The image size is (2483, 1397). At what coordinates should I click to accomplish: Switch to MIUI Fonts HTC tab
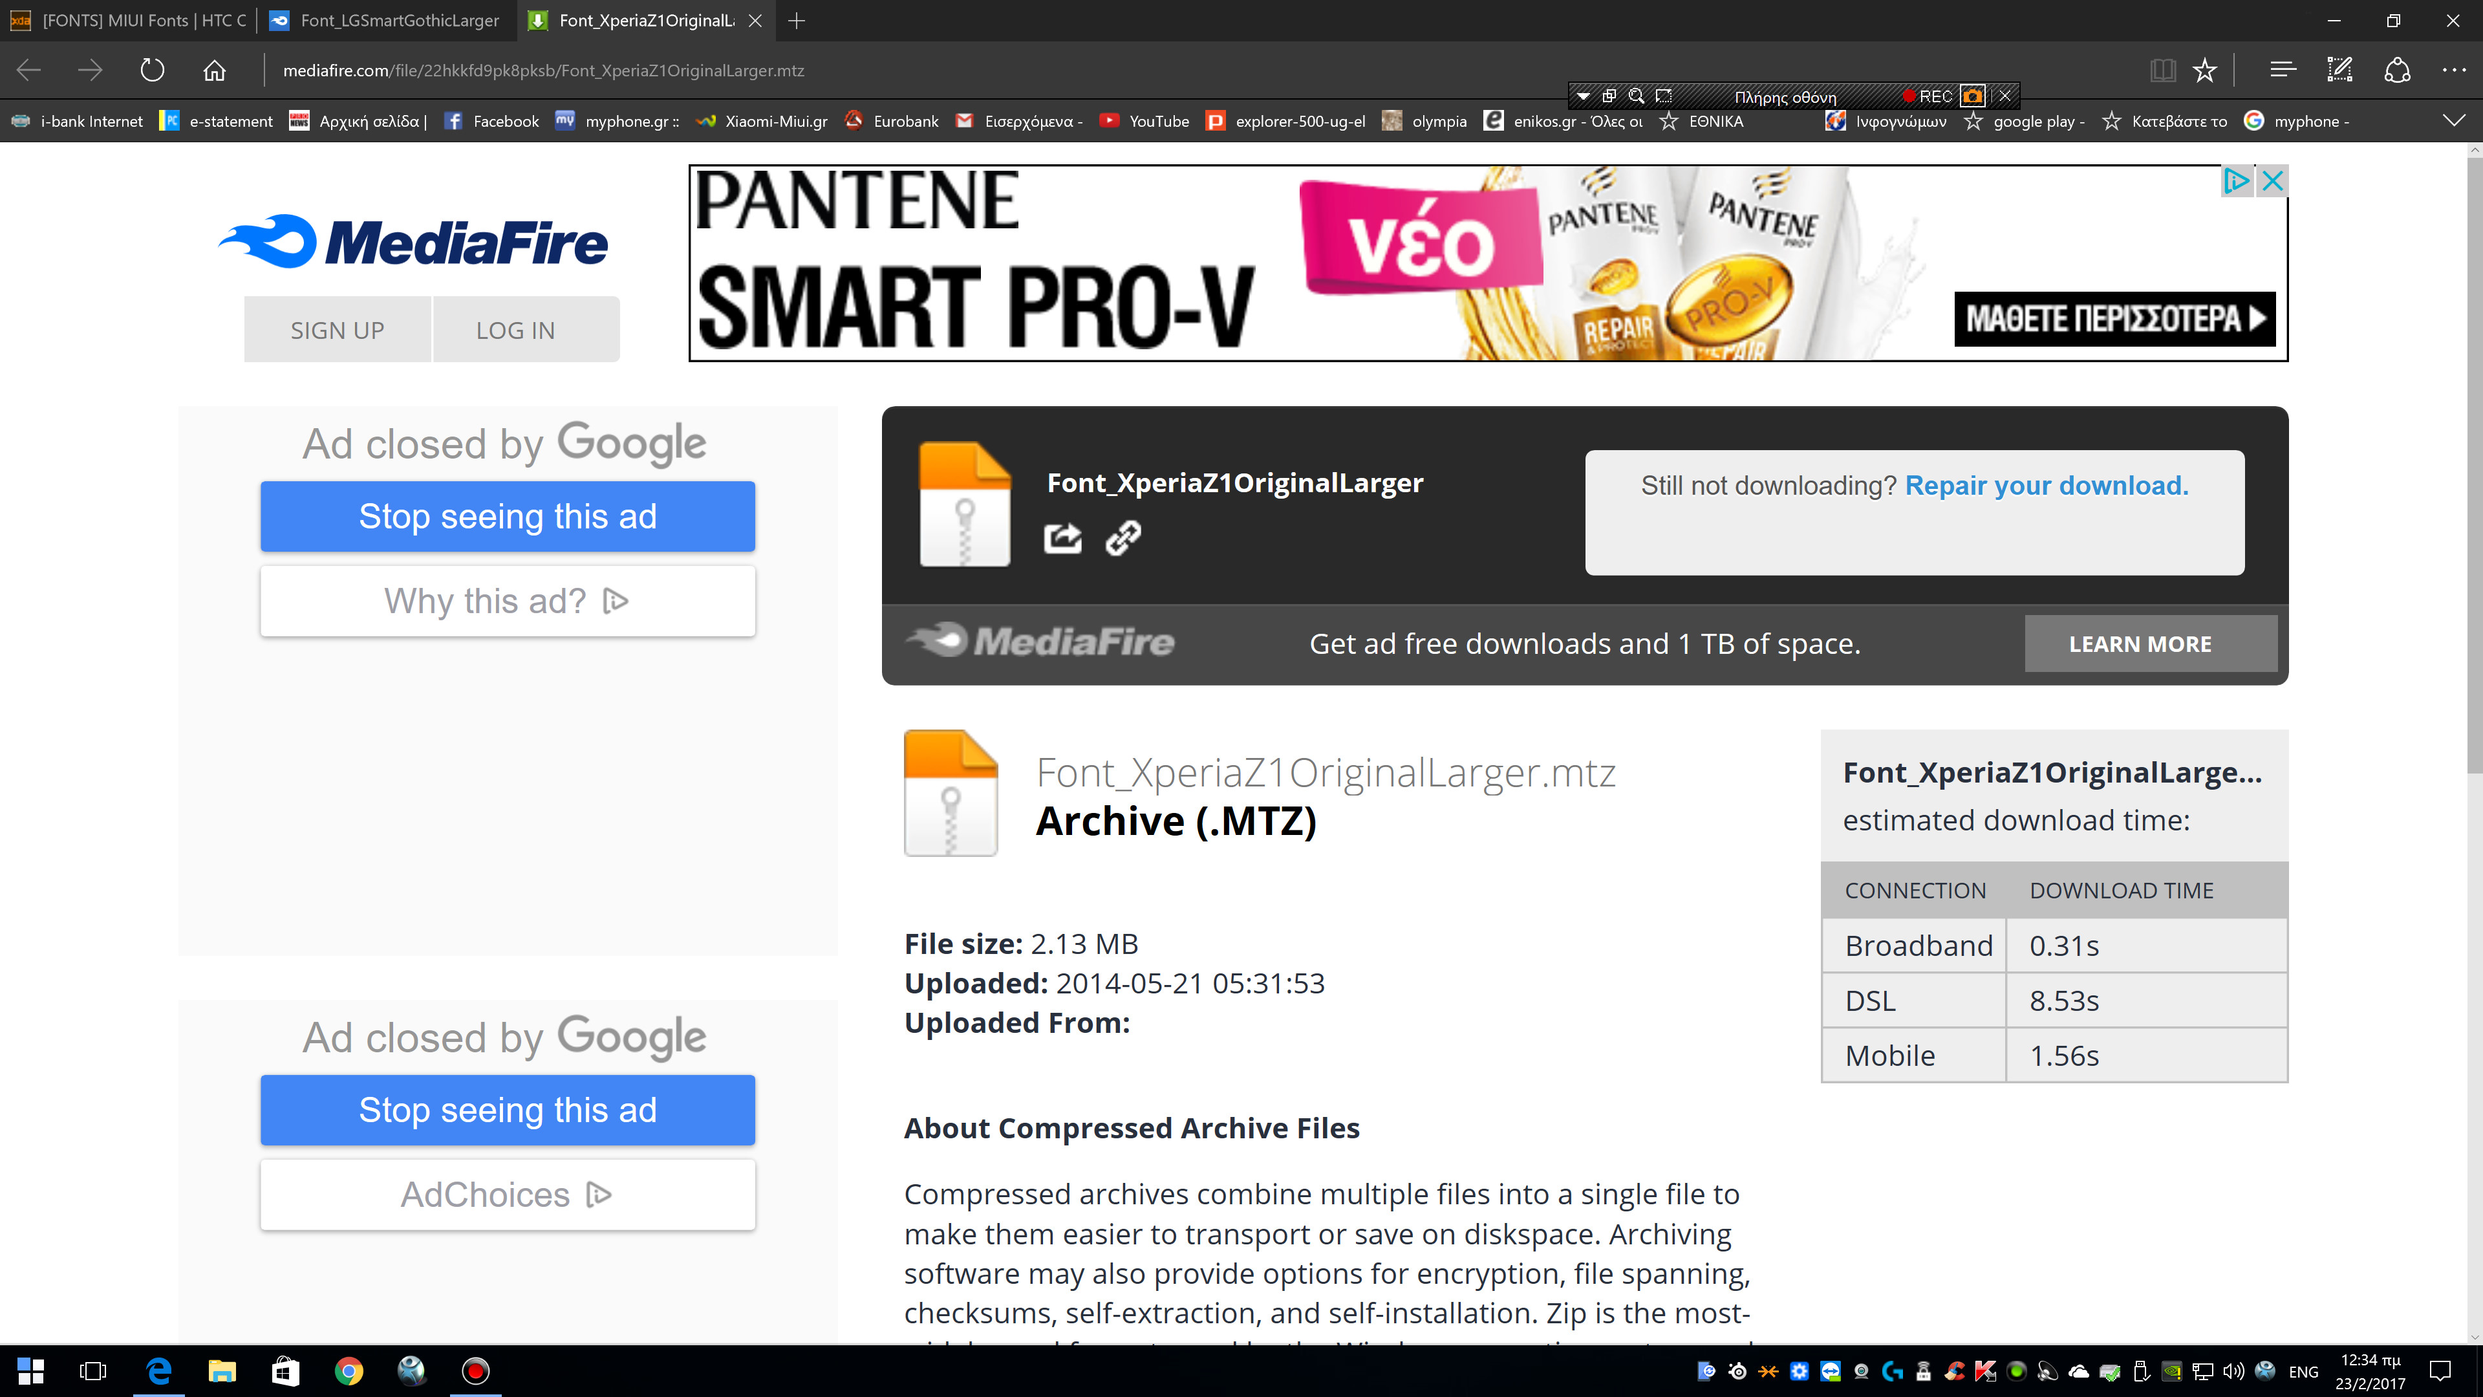pyautogui.click(x=143, y=20)
